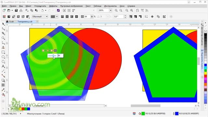Select the Polygon tool

point(3,62)
